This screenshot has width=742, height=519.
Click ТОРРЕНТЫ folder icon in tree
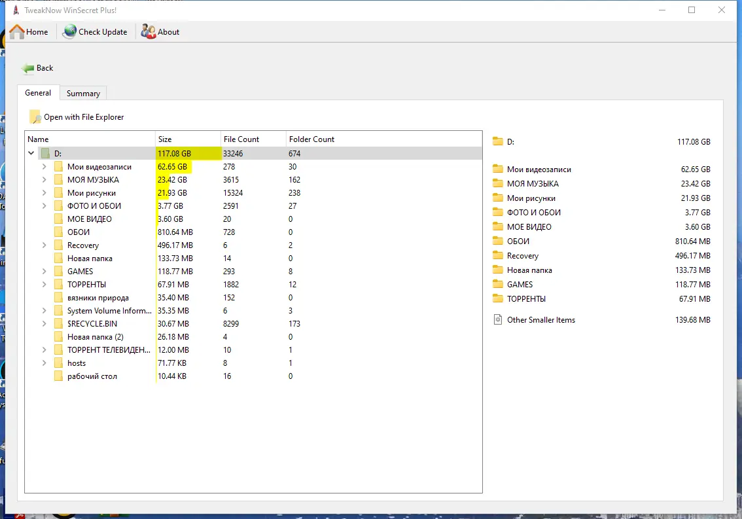(58, 285)
